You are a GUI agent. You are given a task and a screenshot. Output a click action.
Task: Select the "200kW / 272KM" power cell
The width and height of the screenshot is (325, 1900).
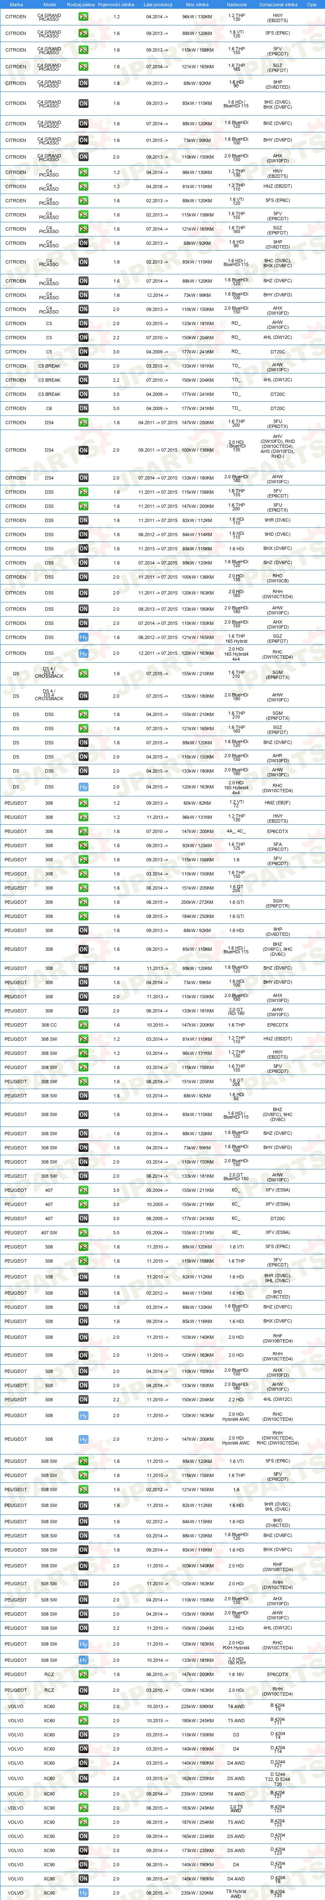[x=197, y=902]
